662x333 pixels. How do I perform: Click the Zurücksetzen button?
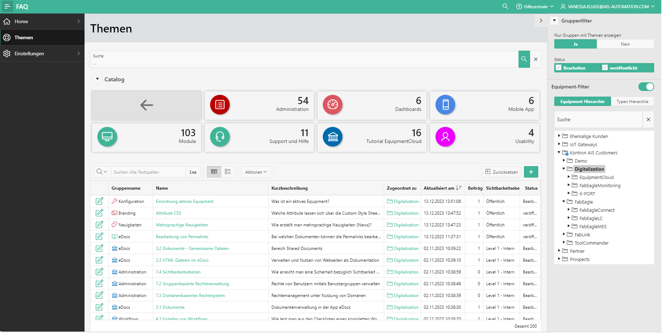click(501, 172)
